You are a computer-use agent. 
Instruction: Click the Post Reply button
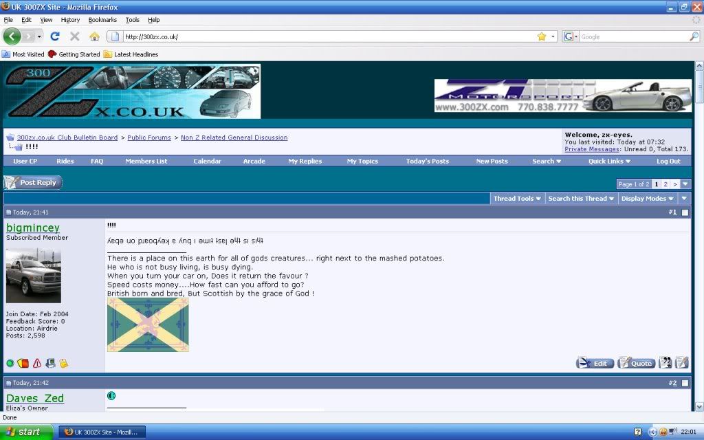[x=33, y=182]
